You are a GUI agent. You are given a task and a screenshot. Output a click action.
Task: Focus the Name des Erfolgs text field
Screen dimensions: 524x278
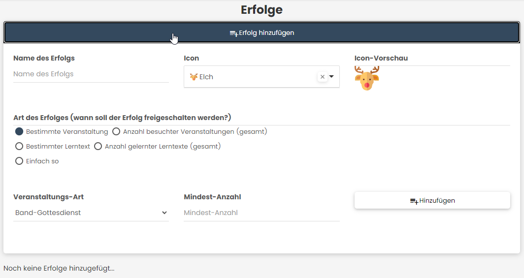click(x=91, y=74)
